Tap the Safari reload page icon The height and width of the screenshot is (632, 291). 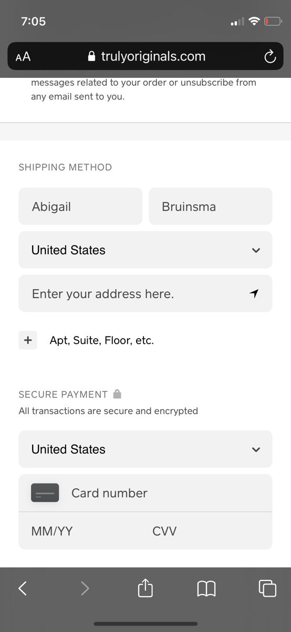270,56
